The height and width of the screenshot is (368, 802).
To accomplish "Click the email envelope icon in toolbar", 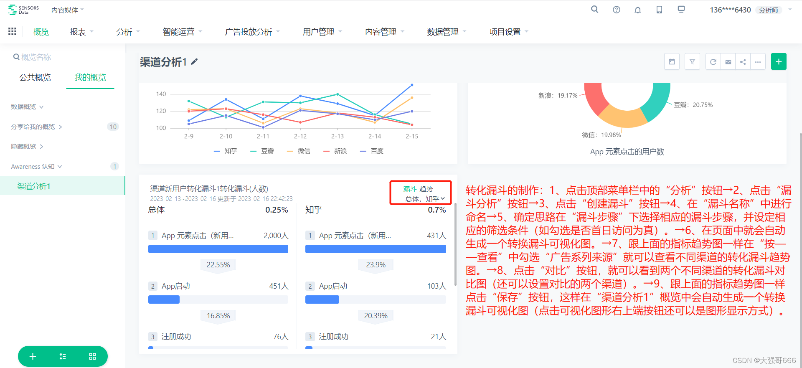I will [728, 62].
